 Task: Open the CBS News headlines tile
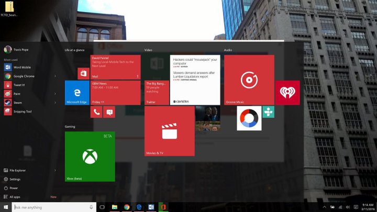pyautogui.click(x=195, y=80)
